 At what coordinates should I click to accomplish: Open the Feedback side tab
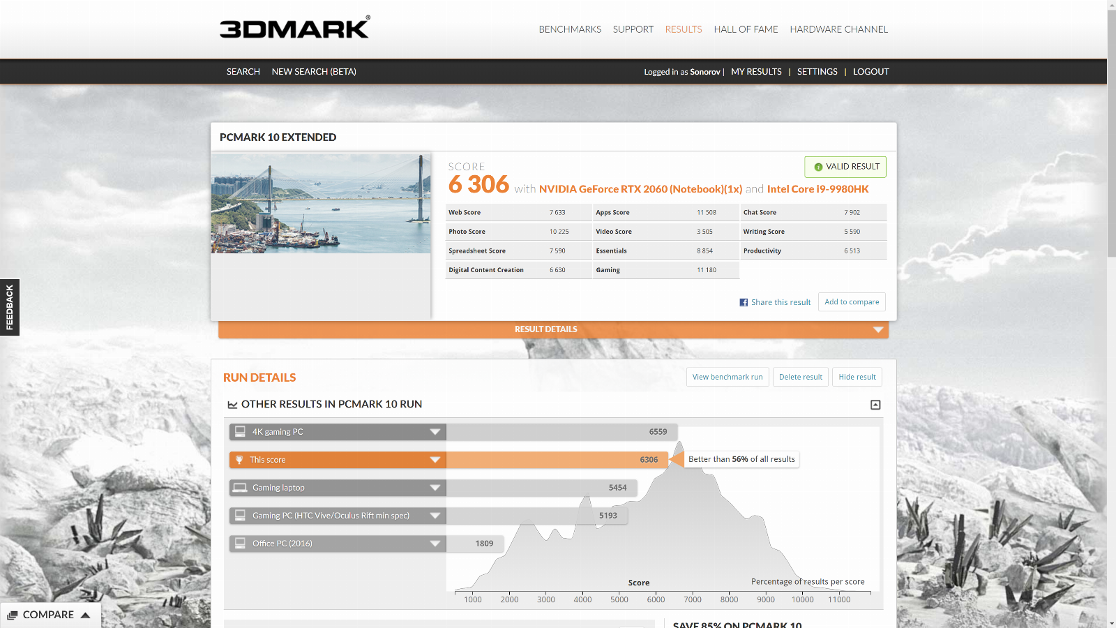click(10, 307)
